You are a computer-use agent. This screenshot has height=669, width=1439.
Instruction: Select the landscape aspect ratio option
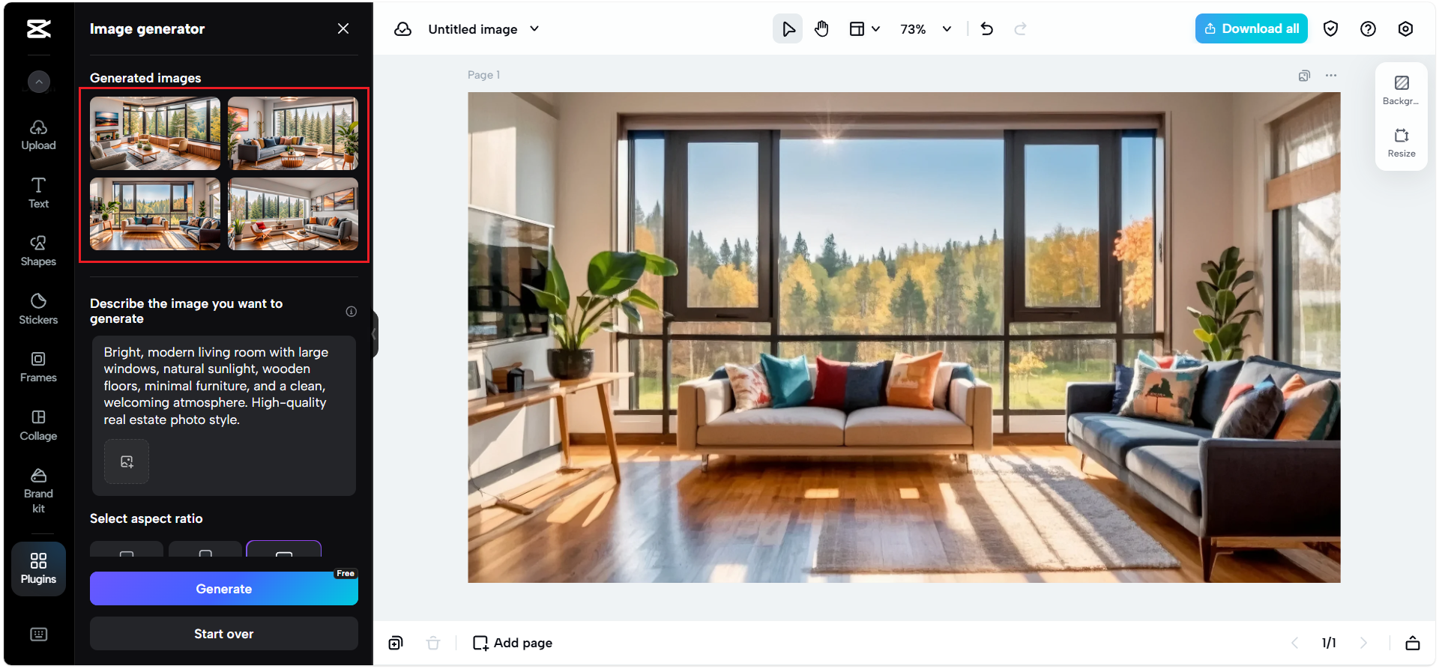[x=283, y=550]
